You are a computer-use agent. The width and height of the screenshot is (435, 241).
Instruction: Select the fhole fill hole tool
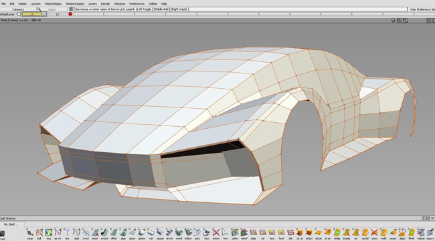412,234
